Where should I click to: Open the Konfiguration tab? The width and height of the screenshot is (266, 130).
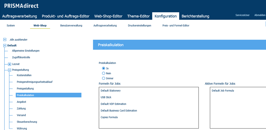point(166,16)
